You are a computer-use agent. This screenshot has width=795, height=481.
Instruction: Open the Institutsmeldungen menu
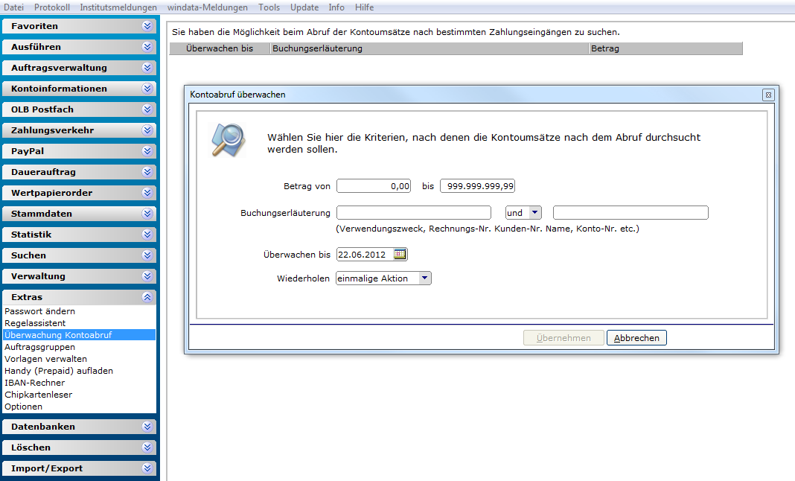[118, 7]
